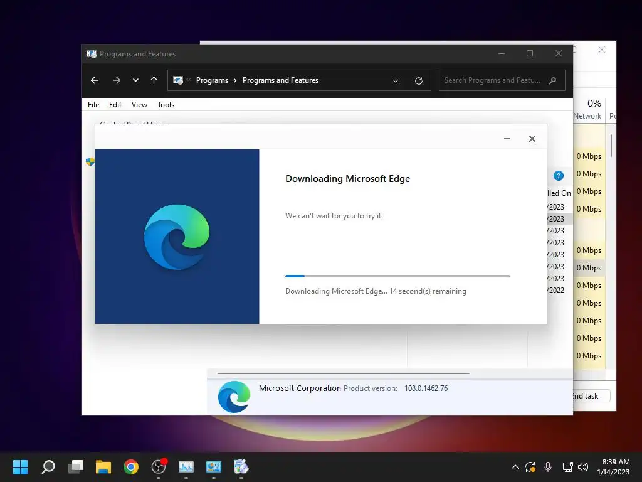Expand the address bar history dropdown
This screenshot has width=642, height=482.
[396, 81]
